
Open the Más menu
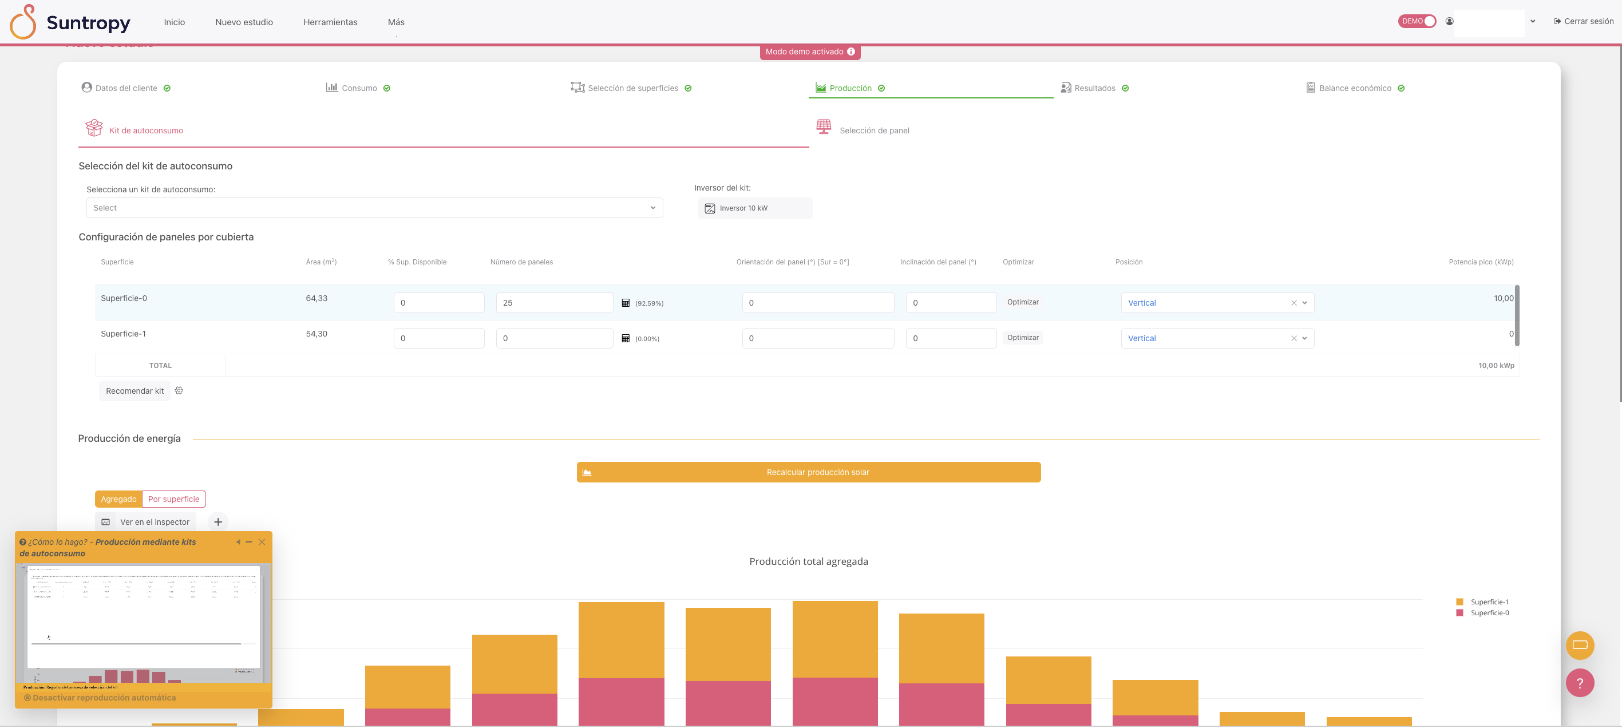[x=396, y=22]
